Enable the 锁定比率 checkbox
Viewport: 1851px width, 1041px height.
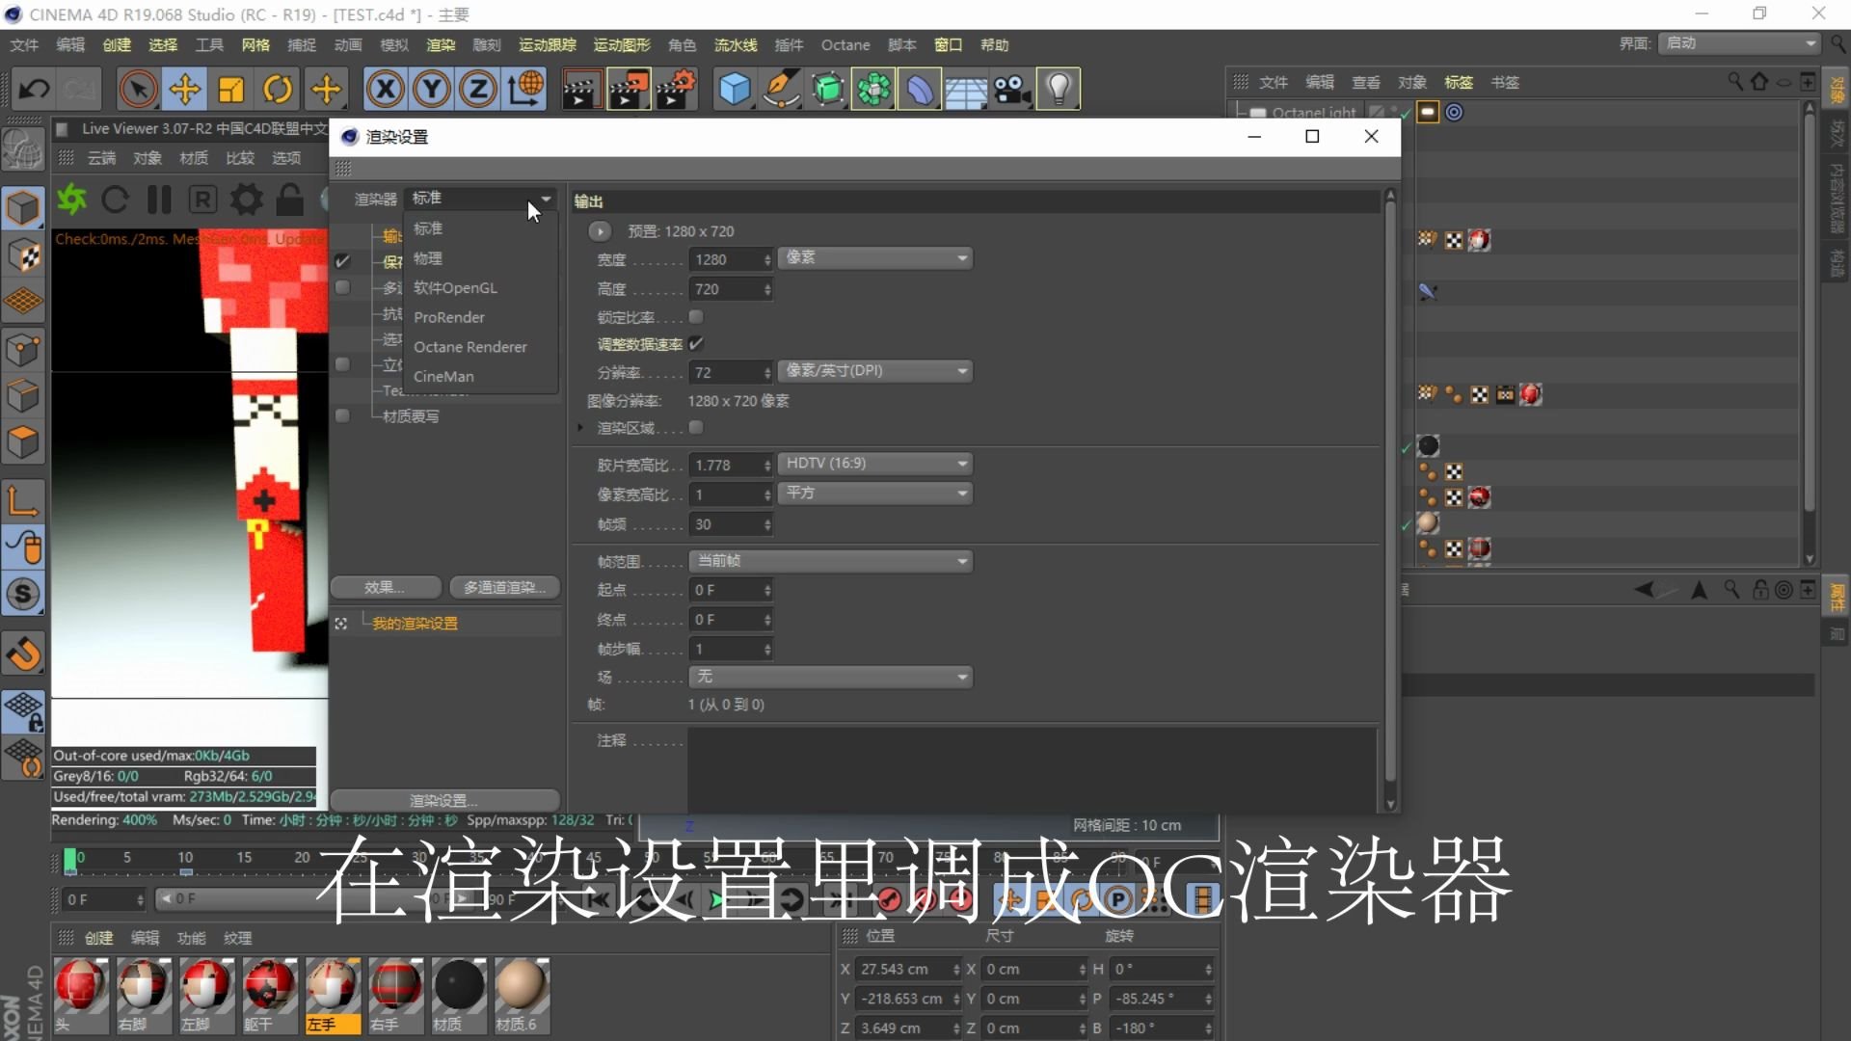point(696,316)
